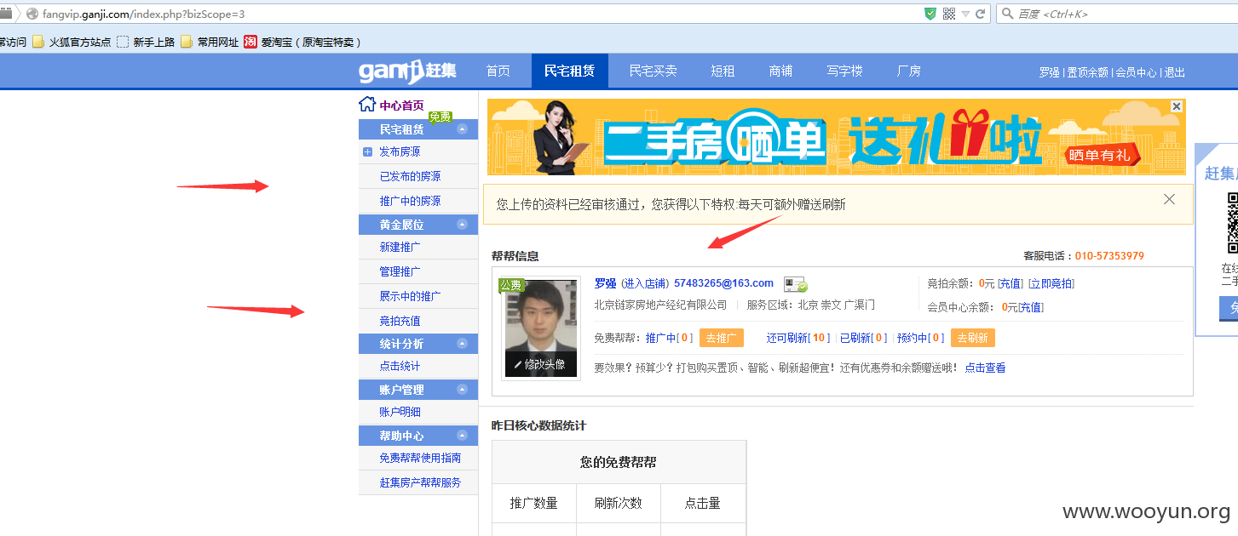Open 账户明细 in sidebar

400,413
